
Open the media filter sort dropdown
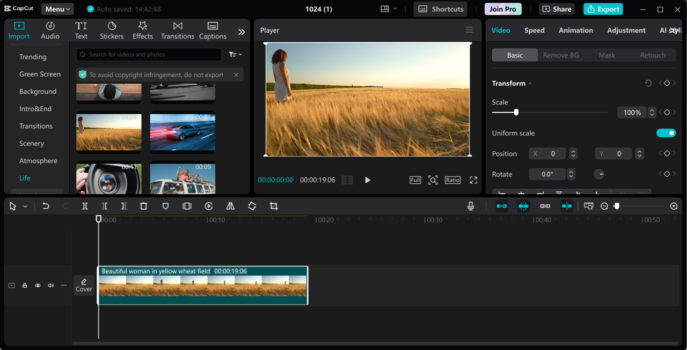pyautogui.click(x=235, y=55)
